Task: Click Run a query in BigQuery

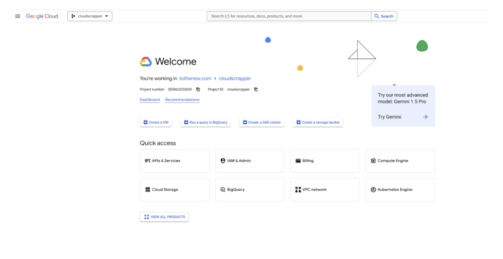Action: pos(205,122)
